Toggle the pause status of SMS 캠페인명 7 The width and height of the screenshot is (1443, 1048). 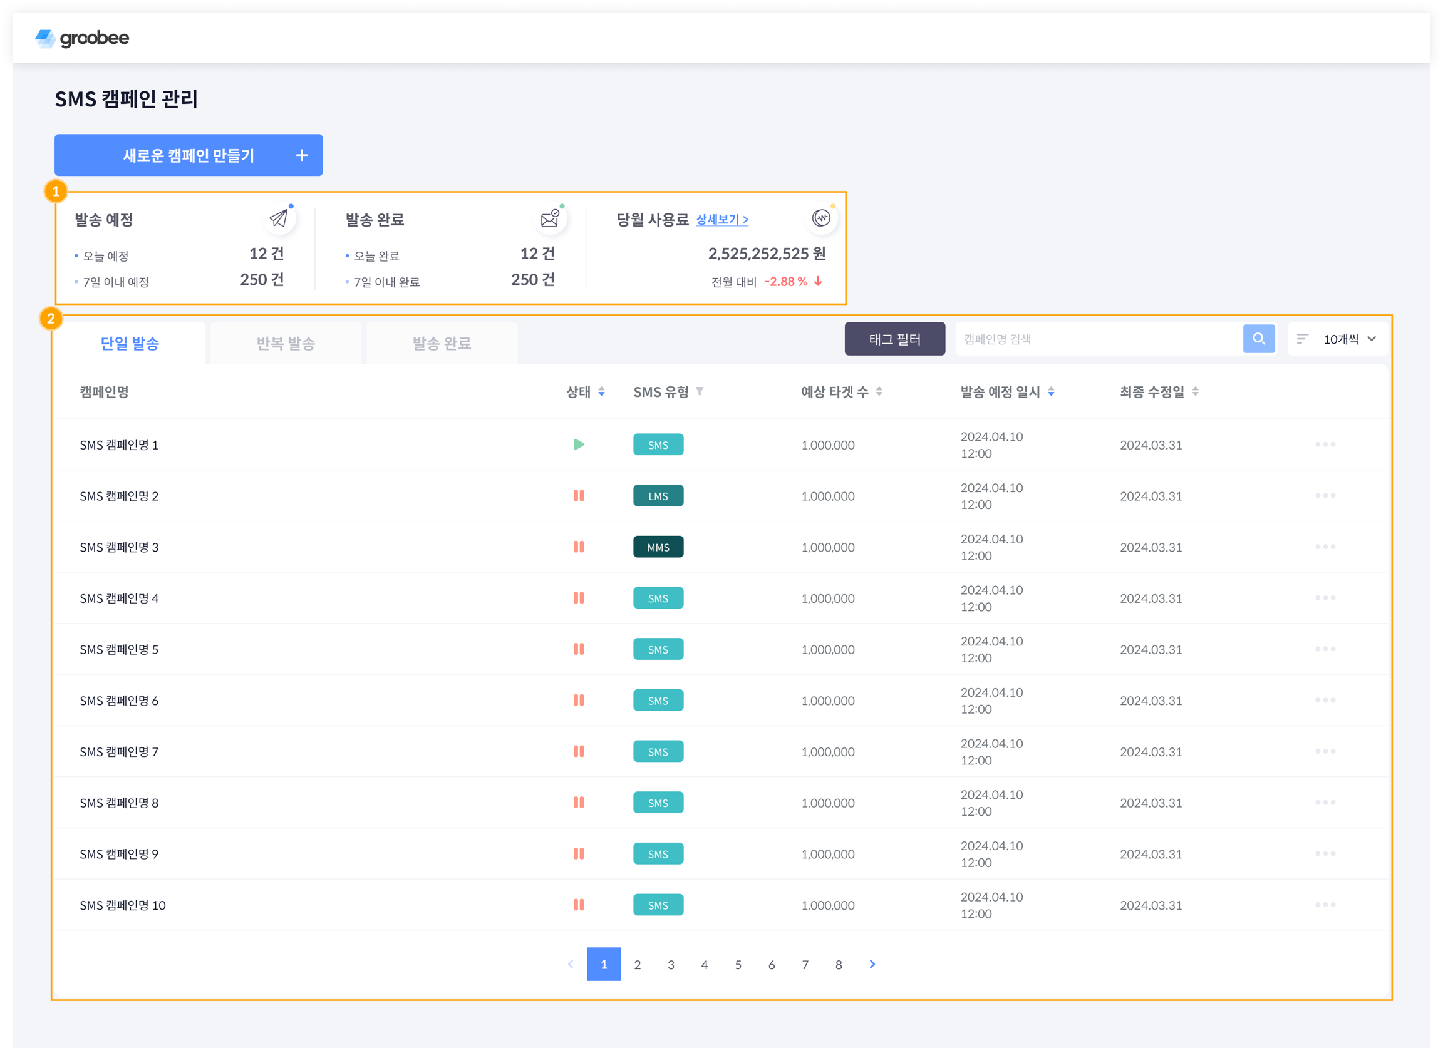tap(578, 752)
